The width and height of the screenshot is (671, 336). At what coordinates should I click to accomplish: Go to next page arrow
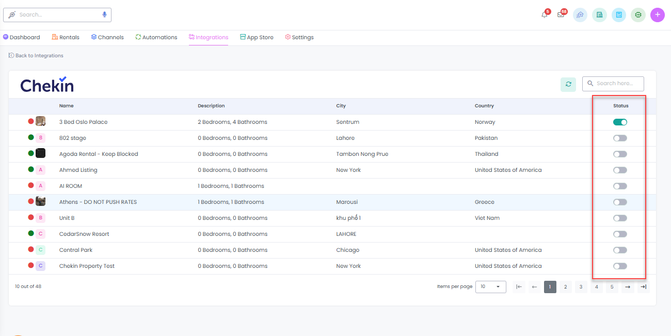(628, 287)
